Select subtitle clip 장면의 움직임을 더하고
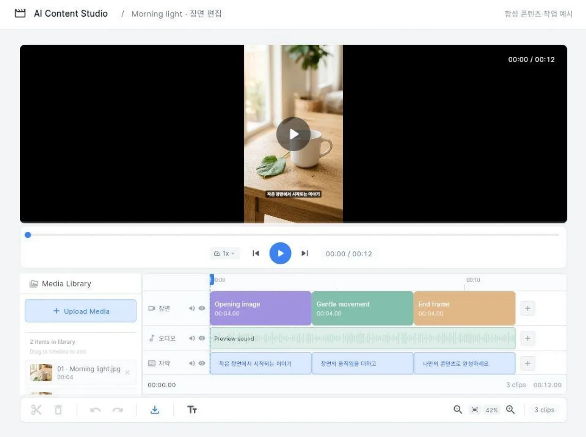Image resolution: width=586 pixels, height=437 pixels. click(362, 363)
